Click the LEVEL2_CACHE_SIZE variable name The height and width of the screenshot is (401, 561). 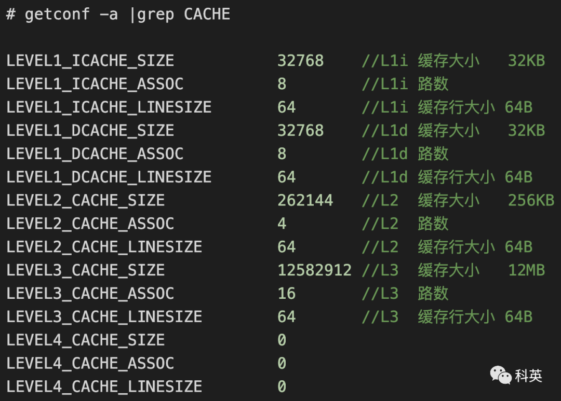[x=85, y=200]
